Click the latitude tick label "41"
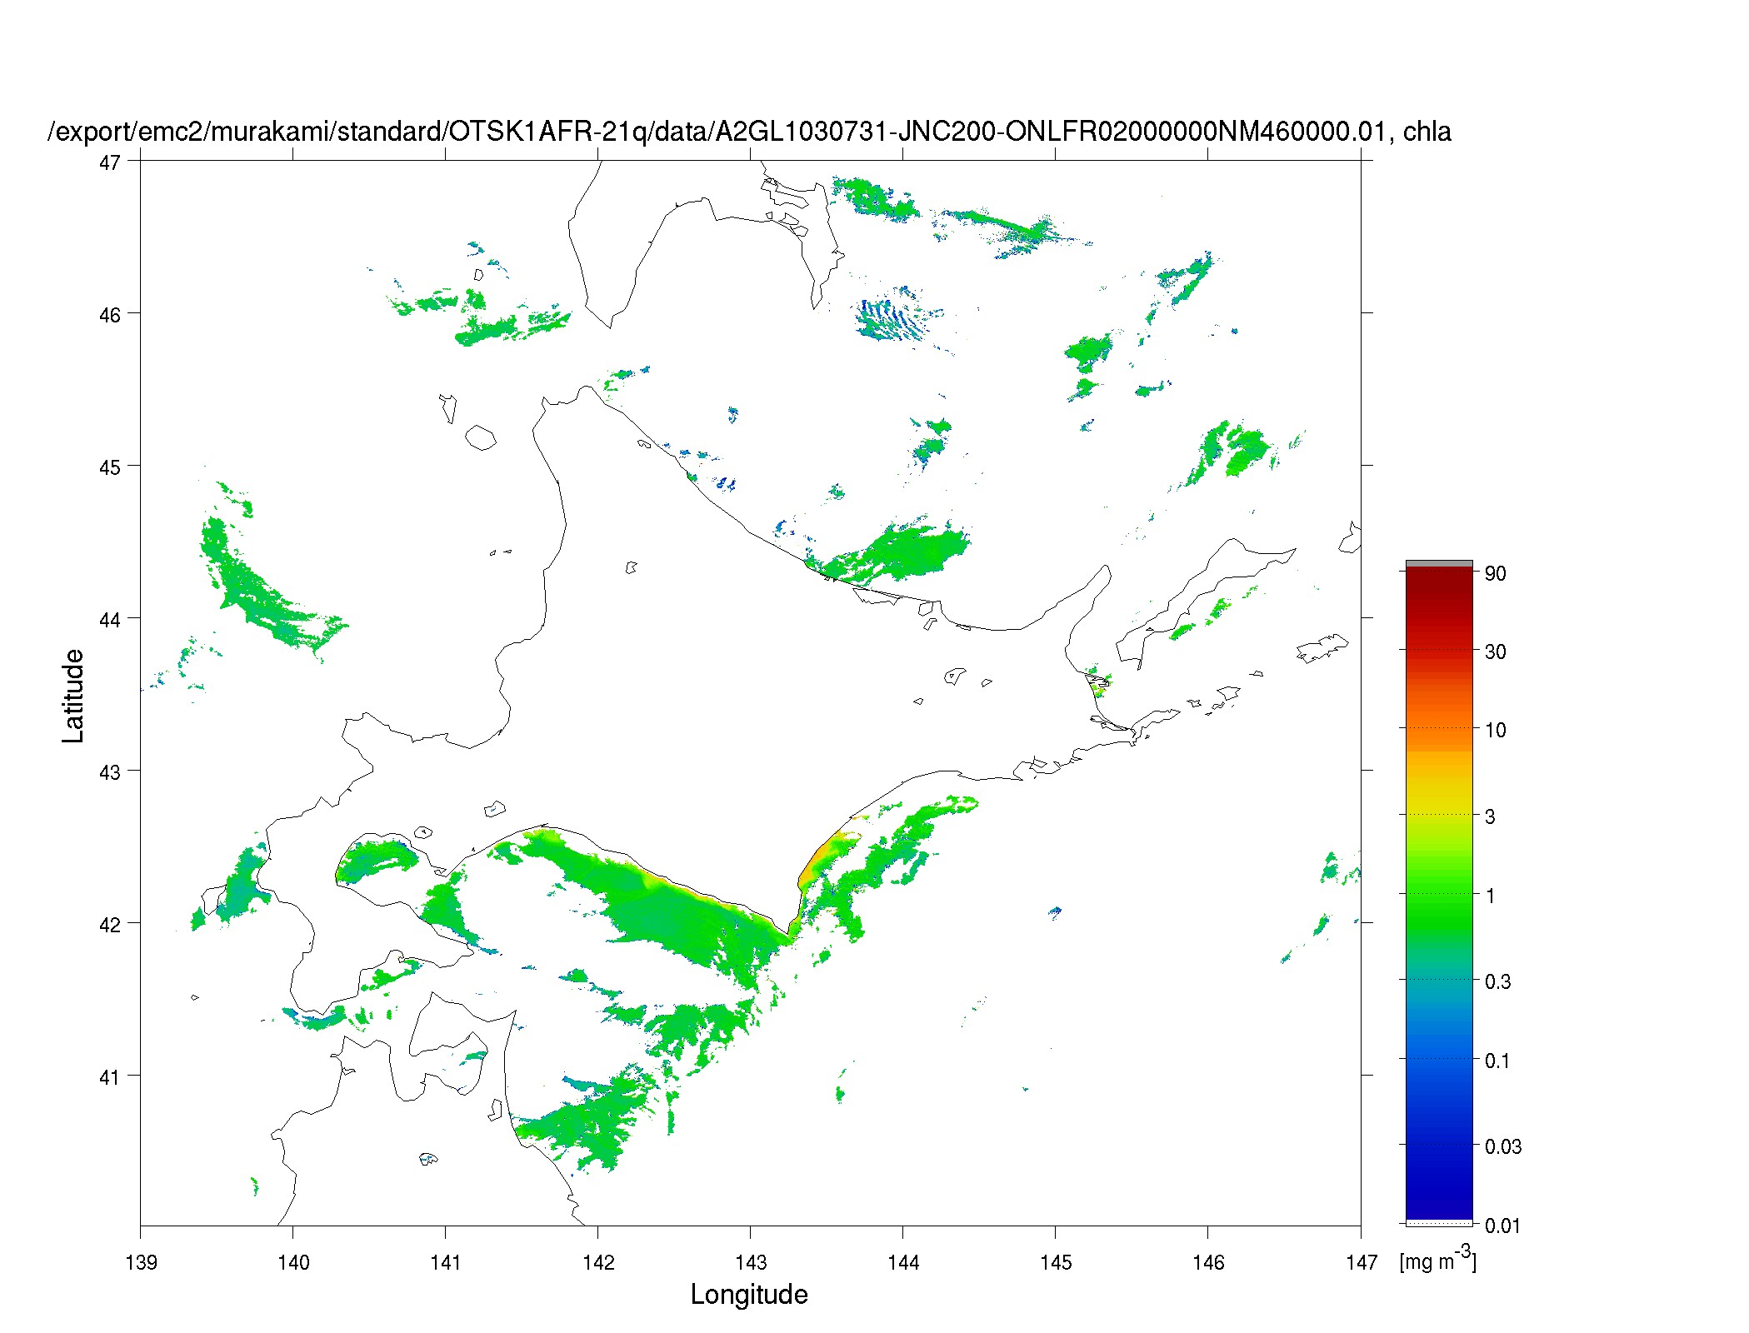 (x=109, y=1077)
